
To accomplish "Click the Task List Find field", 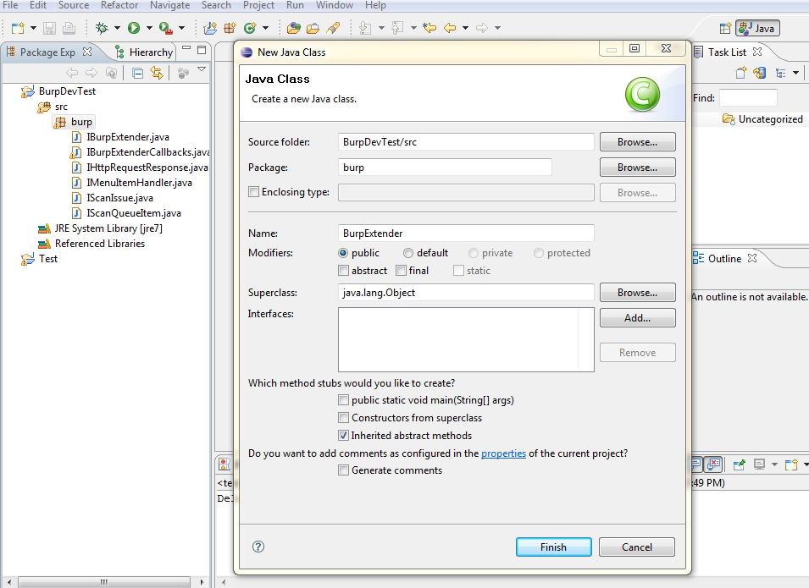I will point(748,98).
